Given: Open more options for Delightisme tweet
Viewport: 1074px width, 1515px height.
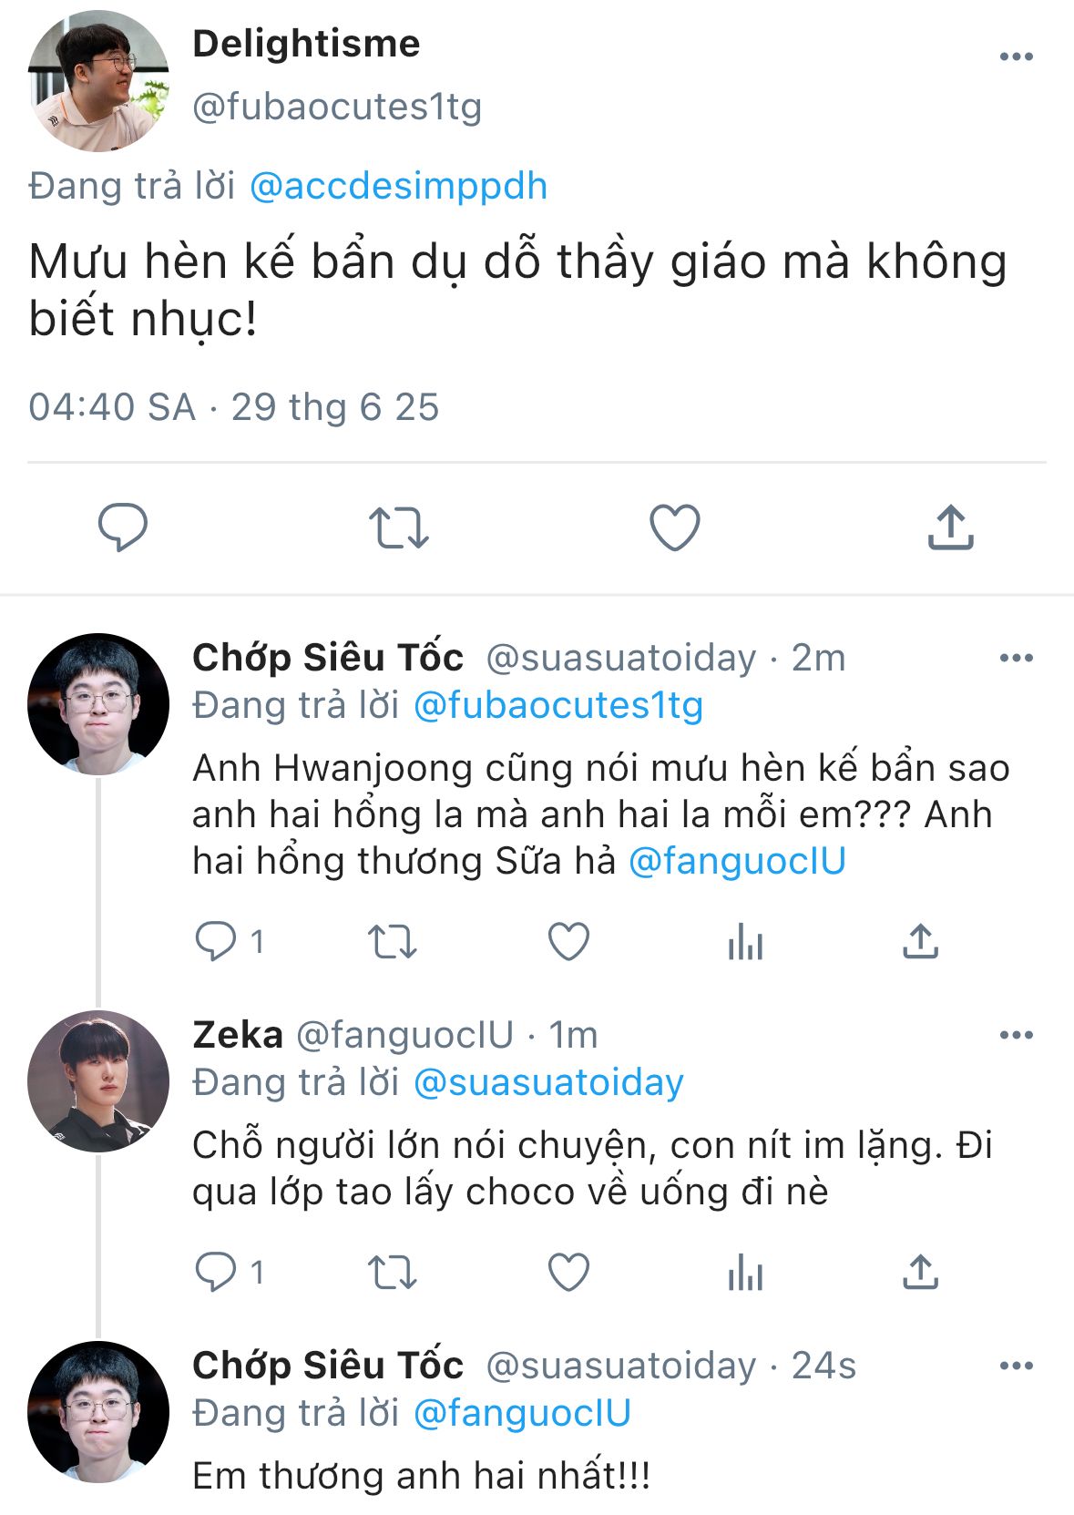Looking at the screenshot, I should click(1016, 56).
